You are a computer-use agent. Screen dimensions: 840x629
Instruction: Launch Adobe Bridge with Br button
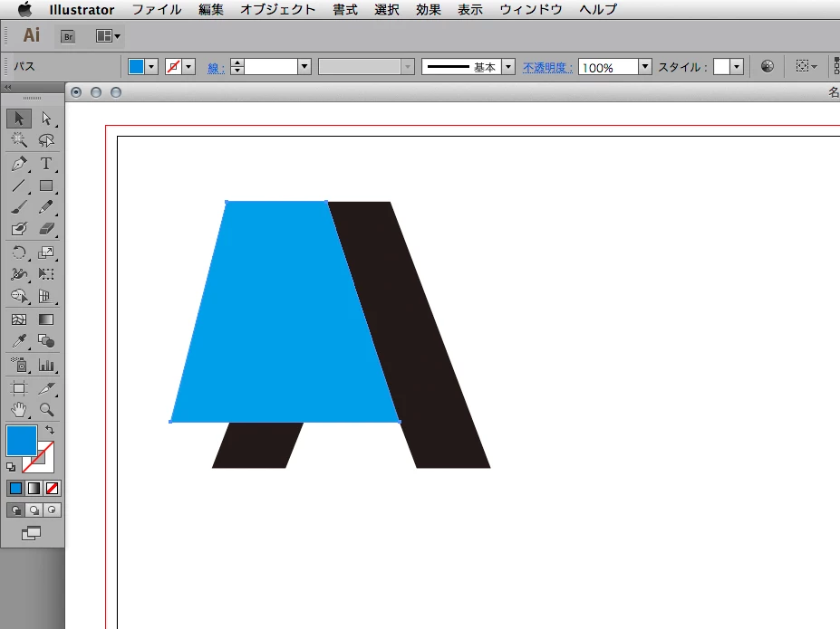[68, 36]
